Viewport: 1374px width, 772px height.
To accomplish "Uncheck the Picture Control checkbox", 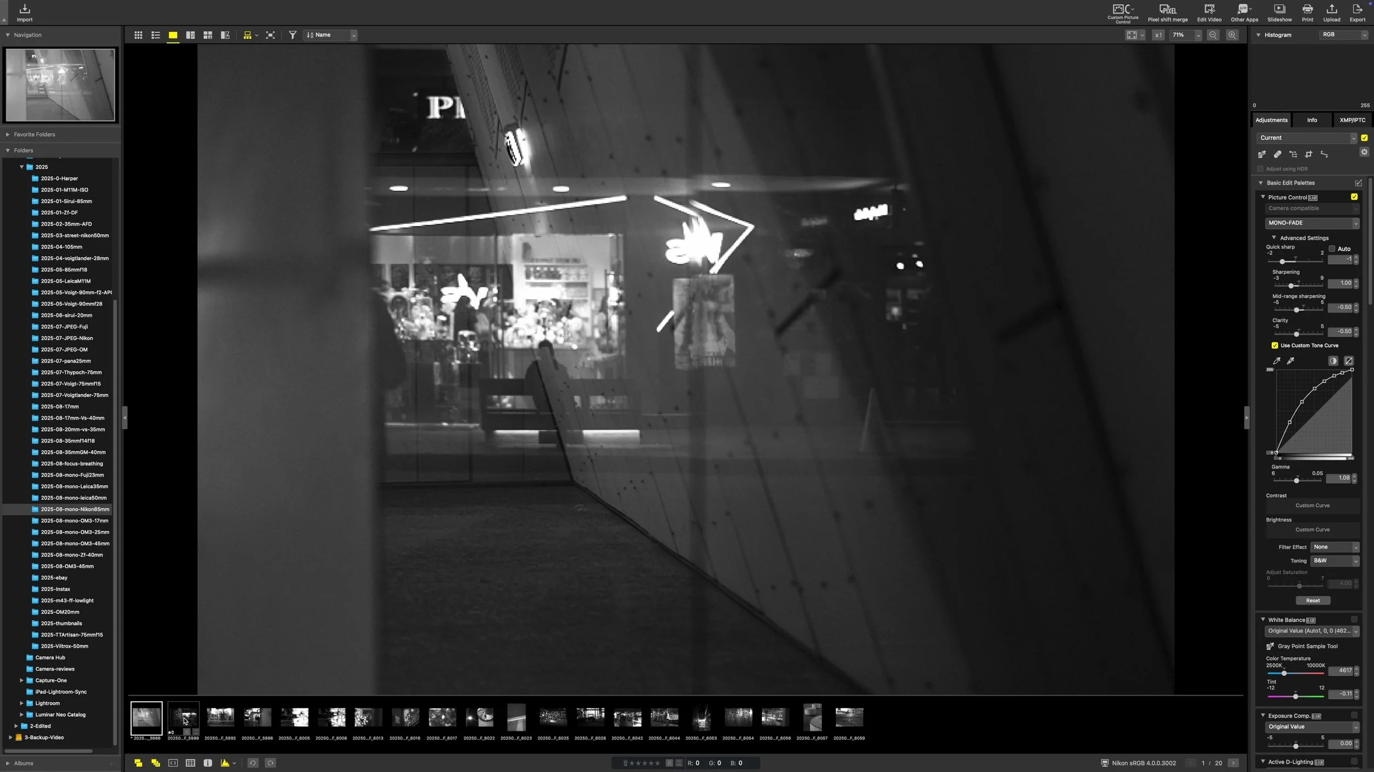I will point(1354,197).
